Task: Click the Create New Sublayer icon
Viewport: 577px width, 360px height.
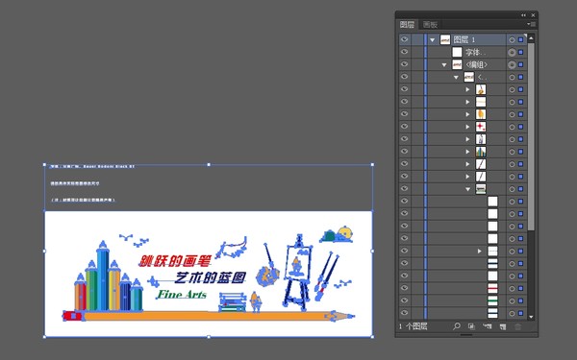Action: click(x=488, y=326)
